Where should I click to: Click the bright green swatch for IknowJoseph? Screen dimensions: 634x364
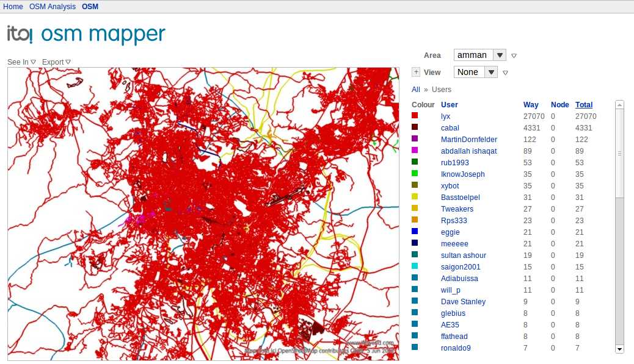[x=415, y=173]
